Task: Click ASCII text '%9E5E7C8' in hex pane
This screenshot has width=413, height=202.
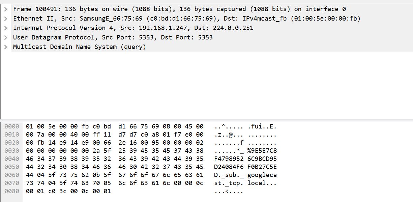Action: pos(262,151)
